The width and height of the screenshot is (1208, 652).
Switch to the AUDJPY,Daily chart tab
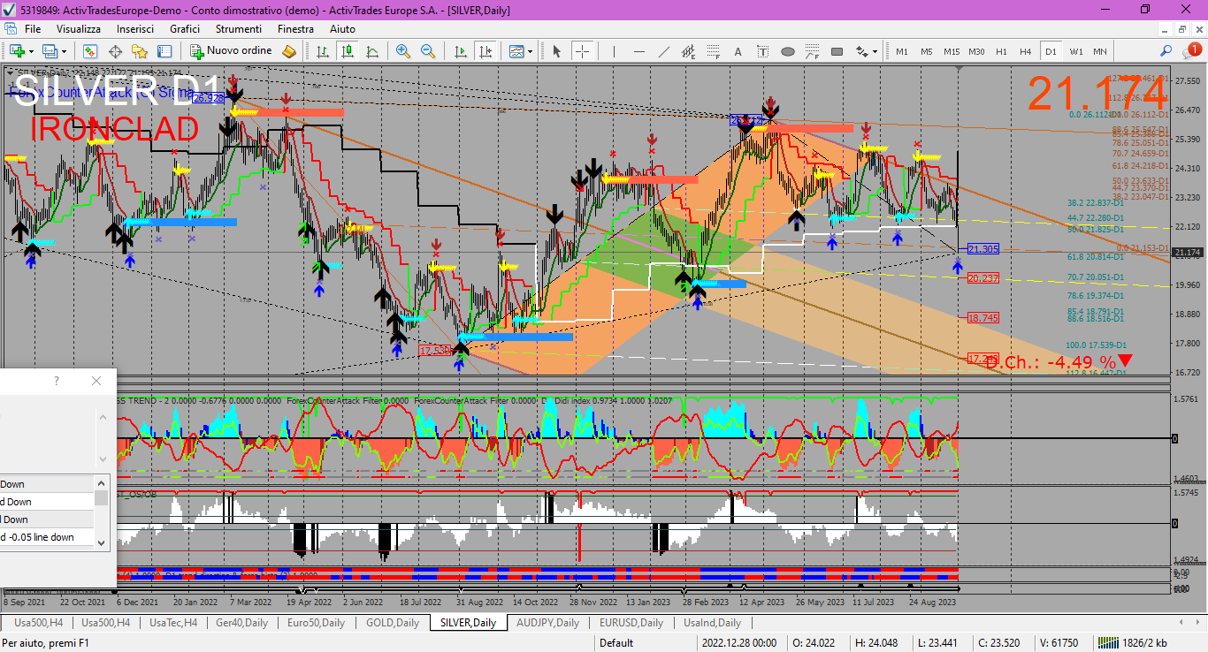pos(547,623)
